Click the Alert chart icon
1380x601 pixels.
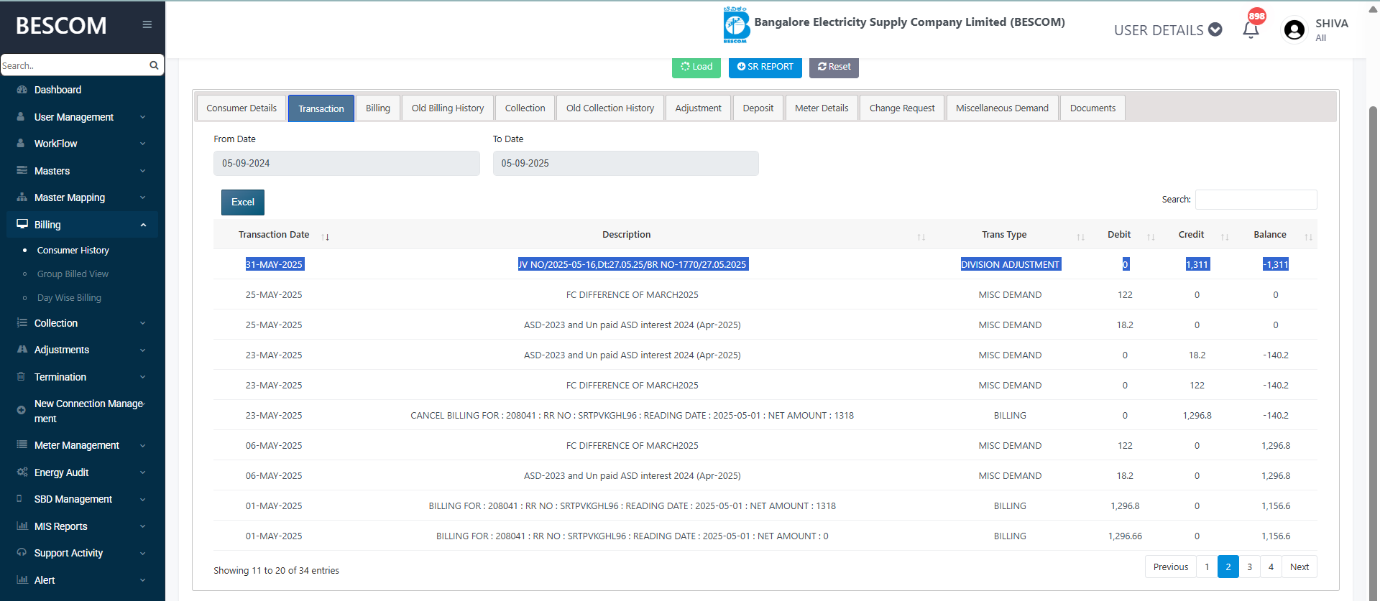click(22, 580)
